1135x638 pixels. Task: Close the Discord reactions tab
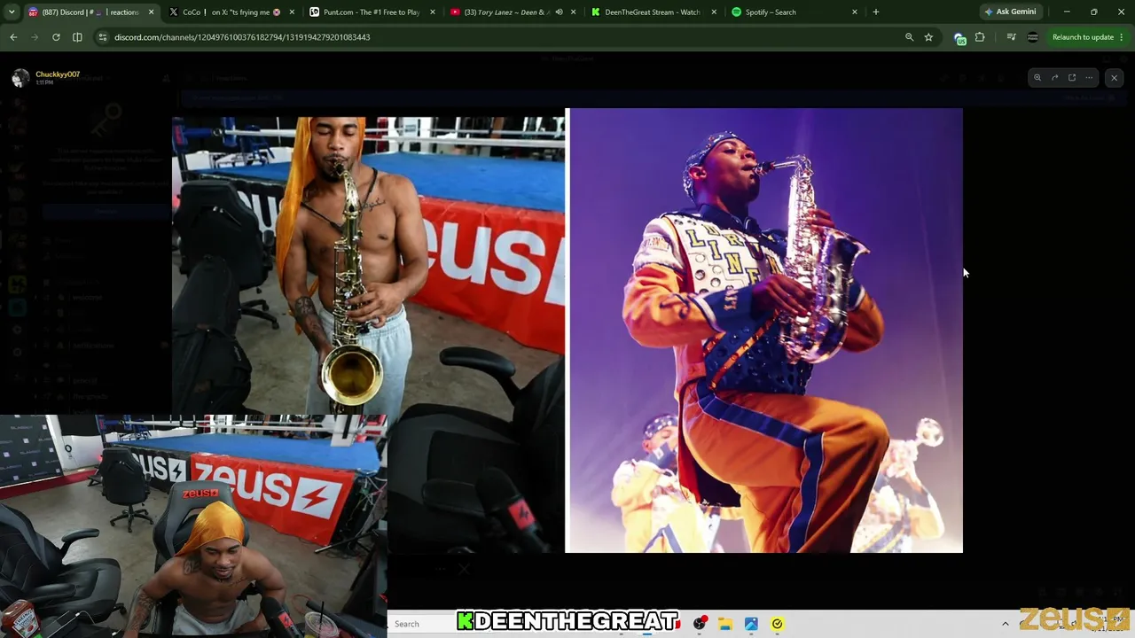(x=151, y=12)
